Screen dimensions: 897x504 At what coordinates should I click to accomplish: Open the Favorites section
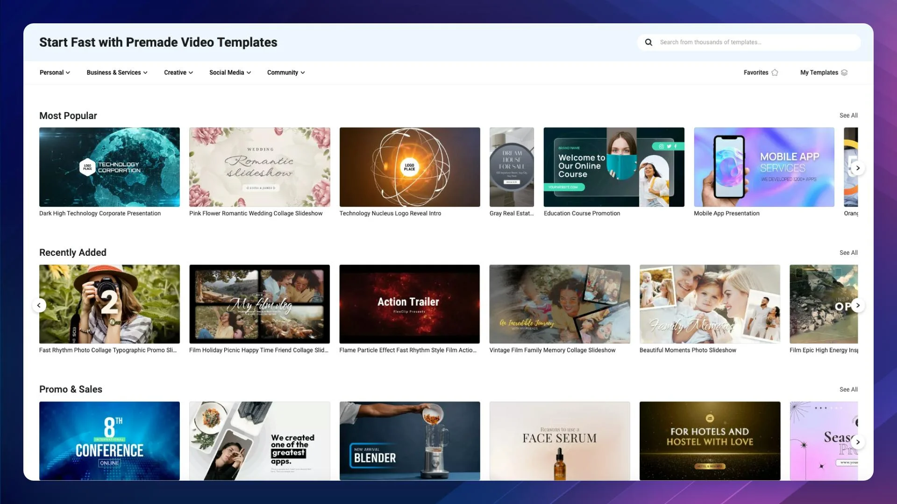(761, 73)
